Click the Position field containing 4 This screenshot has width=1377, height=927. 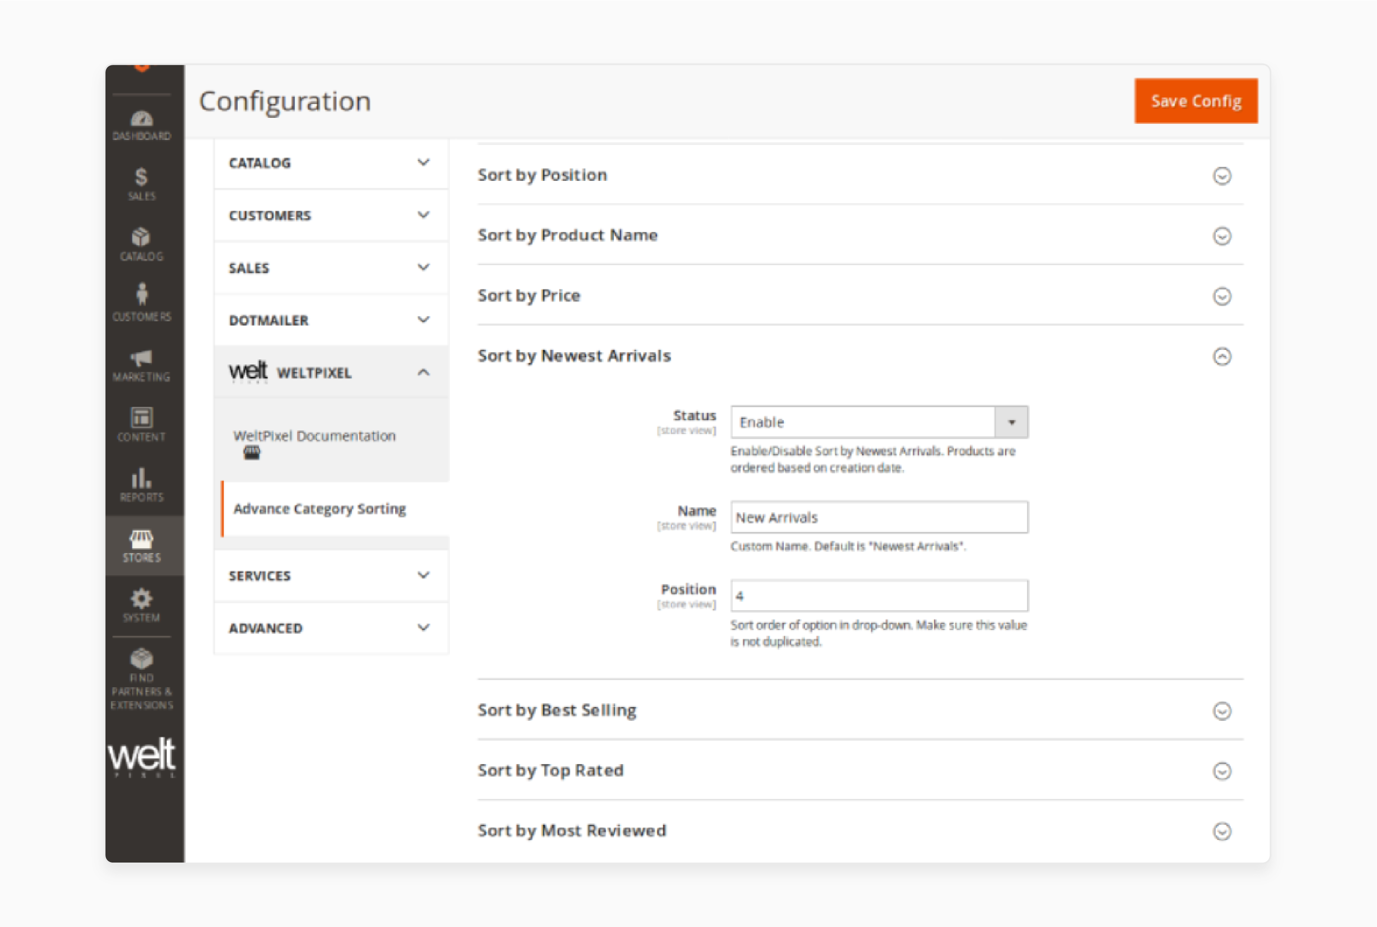[879, 596]
